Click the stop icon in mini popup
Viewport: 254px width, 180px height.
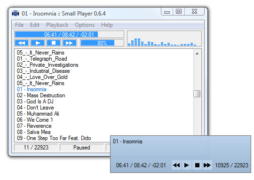click(197, 165)
